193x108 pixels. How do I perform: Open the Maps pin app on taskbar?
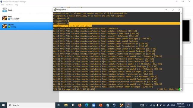tap(73, 105)
